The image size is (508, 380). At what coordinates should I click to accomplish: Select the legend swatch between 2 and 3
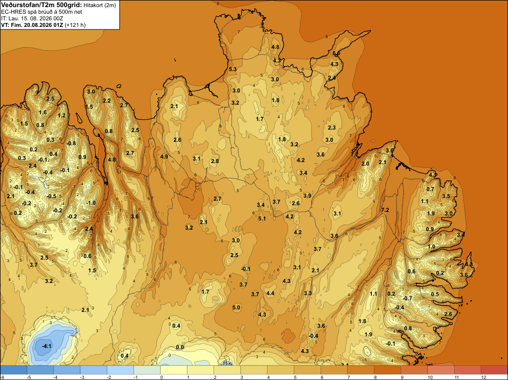(x=227, y=370)
